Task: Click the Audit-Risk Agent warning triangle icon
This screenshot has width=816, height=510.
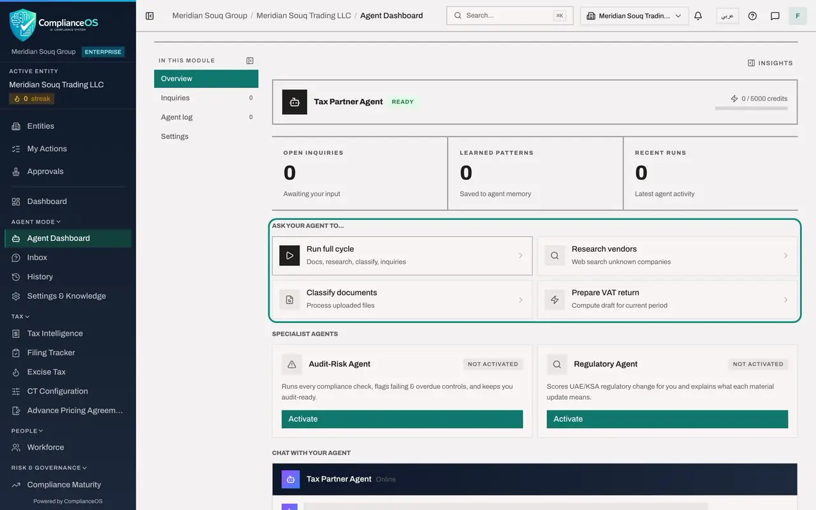Action: point(292,365)
